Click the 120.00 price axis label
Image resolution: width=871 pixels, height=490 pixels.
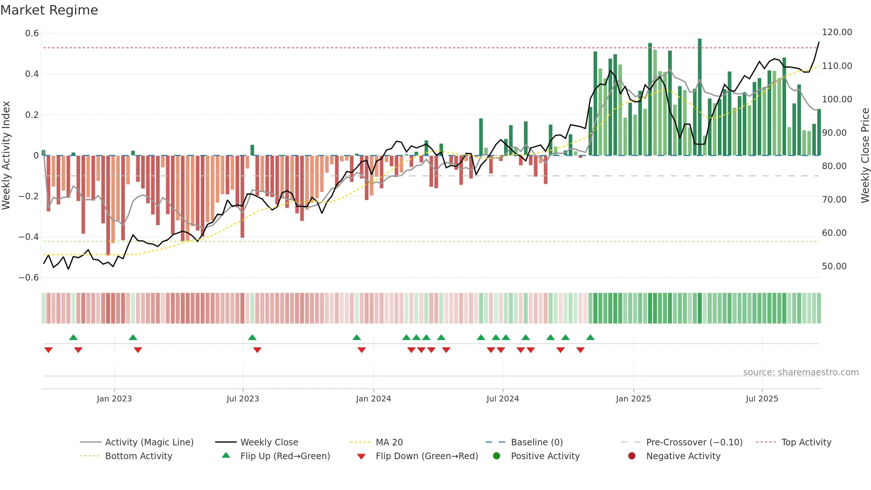837,32
